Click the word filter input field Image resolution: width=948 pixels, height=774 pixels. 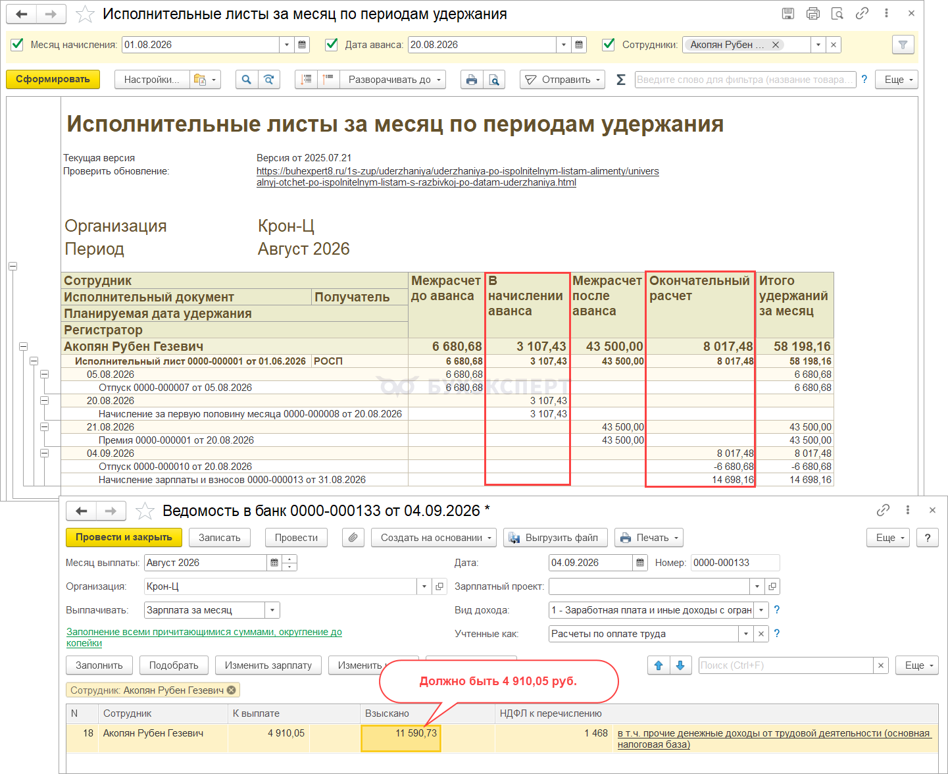745,80
